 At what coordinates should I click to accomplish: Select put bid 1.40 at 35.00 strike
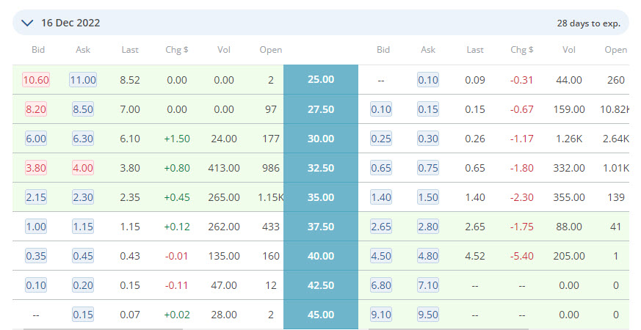click(381, 197)
